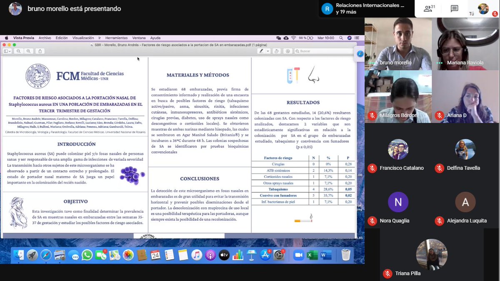The height and width of the screenshot is (281, 500).
Task: Open the Herramientas menu
Action: click(x=117, y=38)
